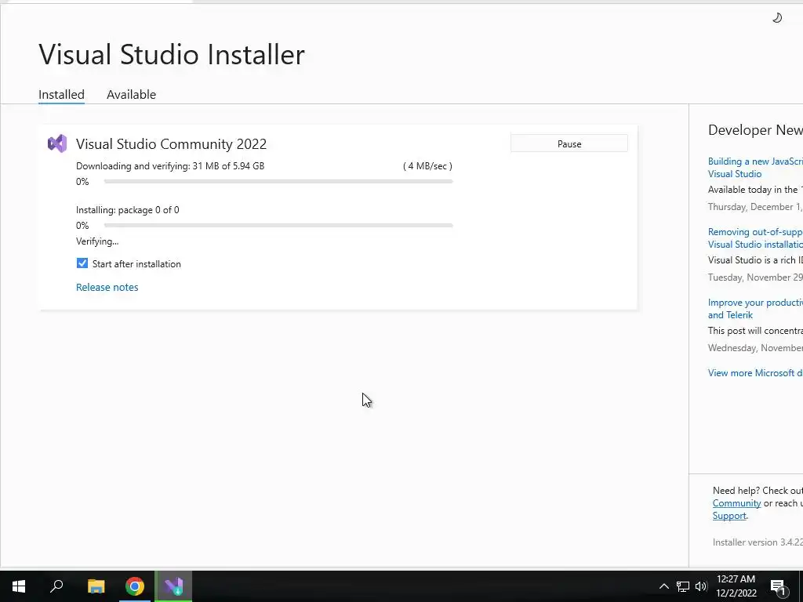Click the 'Verifying...' status text
The width and height of the screenshot is (803, 602).
pos(97,241)
